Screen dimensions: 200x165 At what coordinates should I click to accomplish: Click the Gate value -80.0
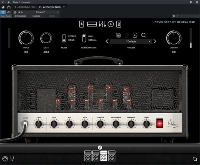click(x=46, y=52)
